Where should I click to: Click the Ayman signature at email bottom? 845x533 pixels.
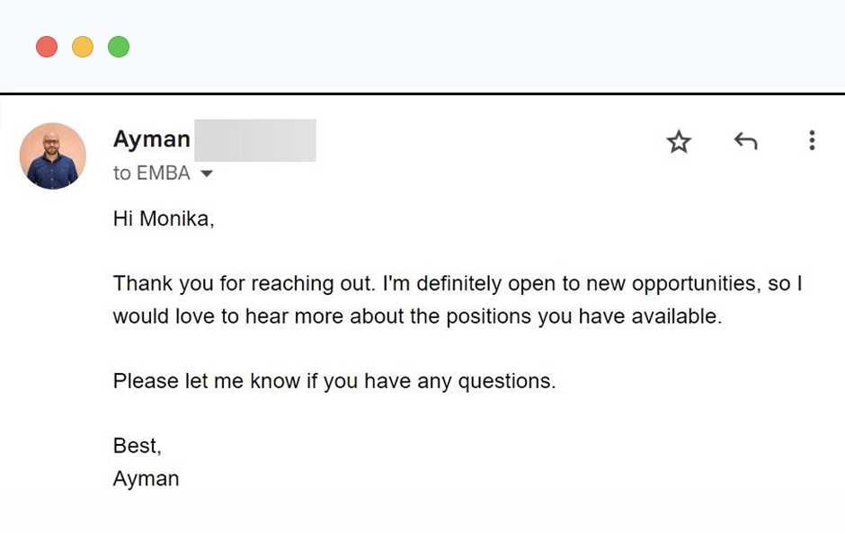pos(146,478)
